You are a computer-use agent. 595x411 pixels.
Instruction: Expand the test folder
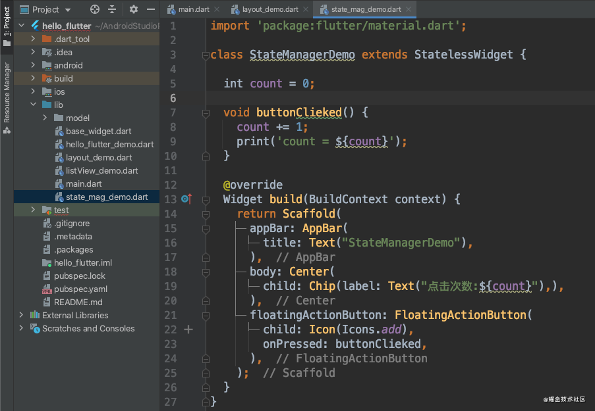click(33, 210)
